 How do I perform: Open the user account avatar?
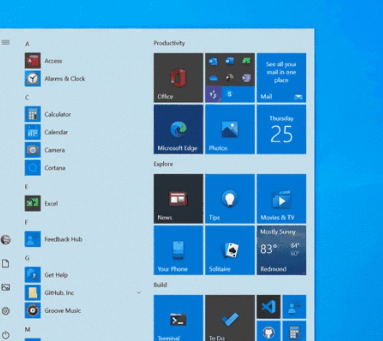point(6,239)
